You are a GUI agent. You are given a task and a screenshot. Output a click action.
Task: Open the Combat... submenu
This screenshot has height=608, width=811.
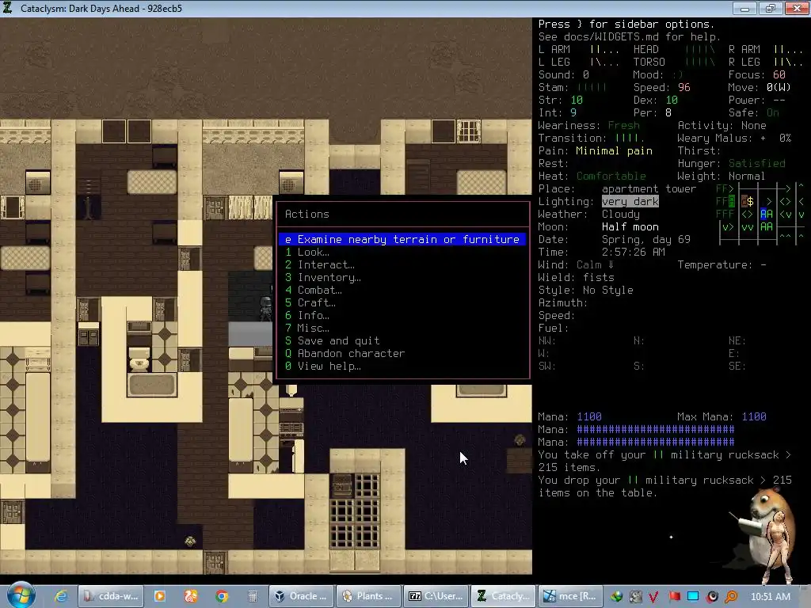pos(314,290)
